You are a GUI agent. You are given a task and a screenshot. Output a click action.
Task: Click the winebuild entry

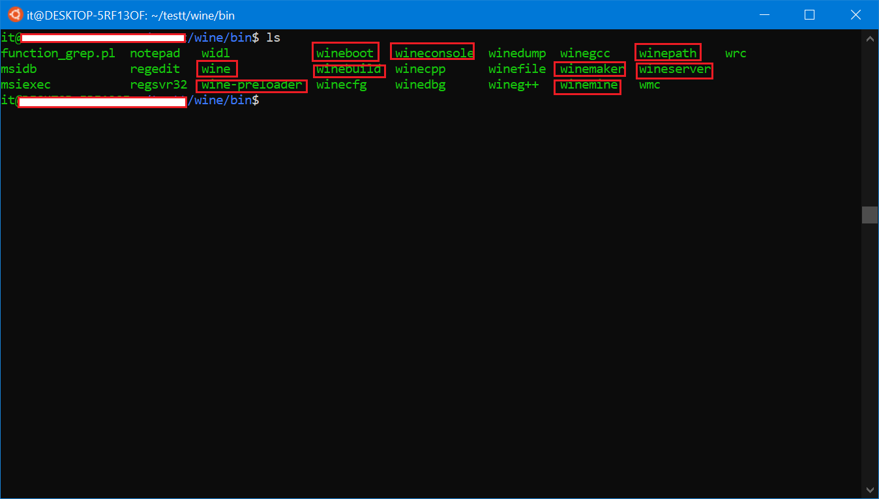pyautogui.click(x=349, y=69)
